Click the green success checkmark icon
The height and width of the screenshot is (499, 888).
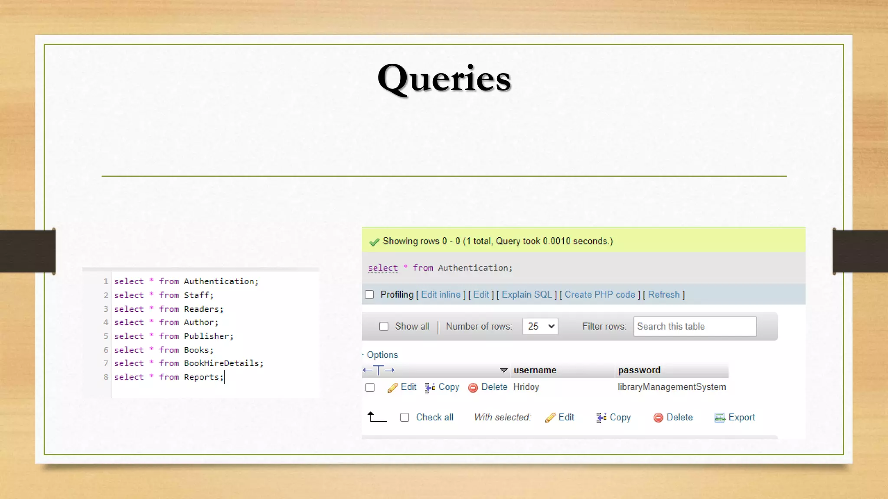point(374,242)
